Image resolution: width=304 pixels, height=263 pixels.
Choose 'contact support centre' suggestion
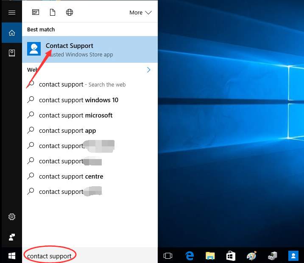[90, 176]
